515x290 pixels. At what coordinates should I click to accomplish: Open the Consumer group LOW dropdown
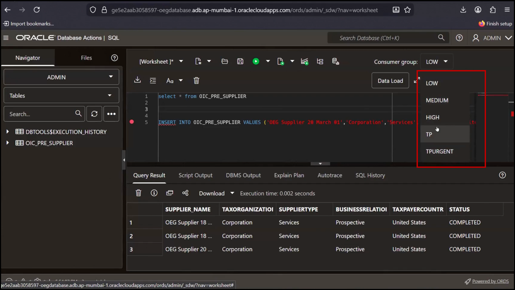pyautogui.click(x=437, y=62)
